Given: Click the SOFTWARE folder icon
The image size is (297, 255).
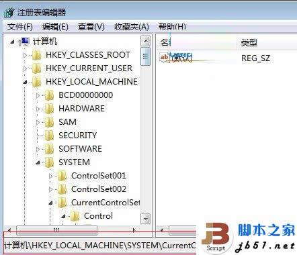Looking at the screenshot, I should [x=49, y=149].
